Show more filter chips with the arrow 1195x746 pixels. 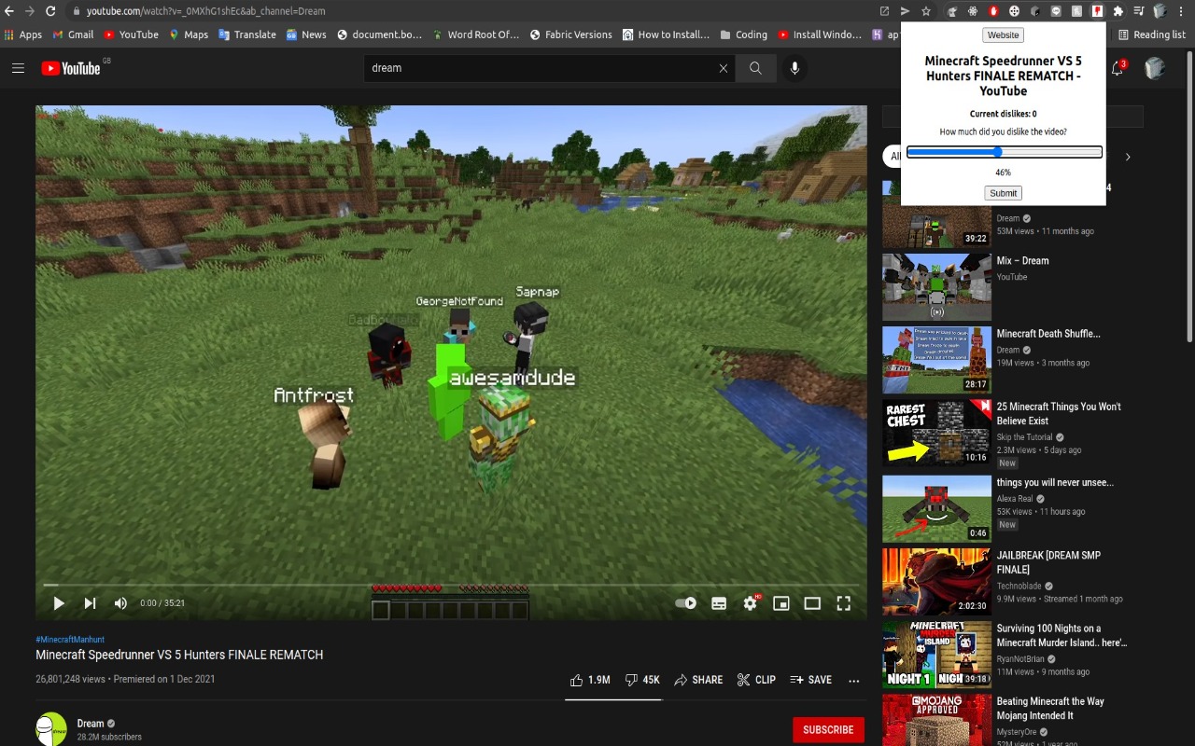click(x=1128, y=157)
